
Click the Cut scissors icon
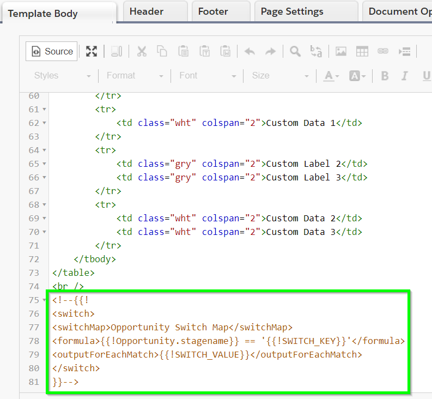142,51
